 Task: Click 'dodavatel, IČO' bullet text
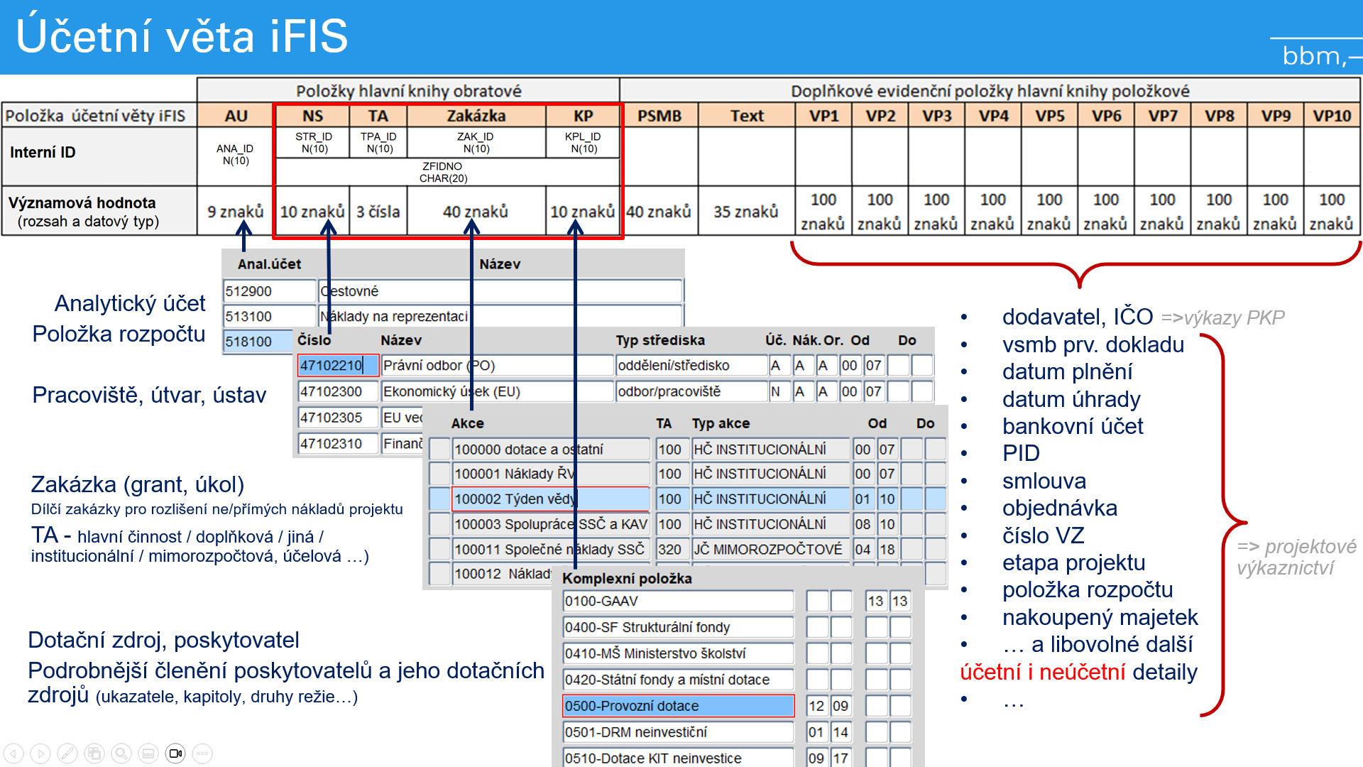(1077, 317)
